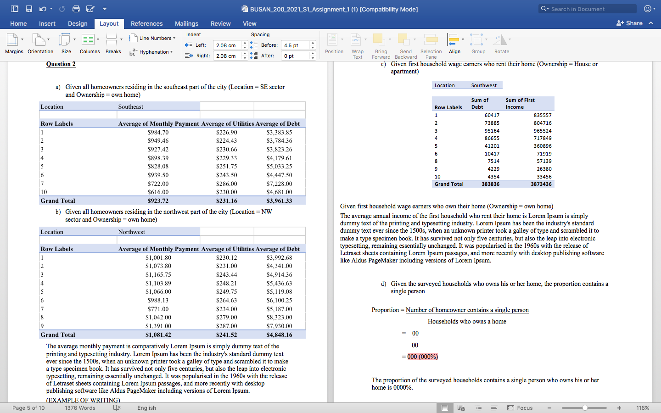Expand the Line Numbers dropdown

click(153, 38)
